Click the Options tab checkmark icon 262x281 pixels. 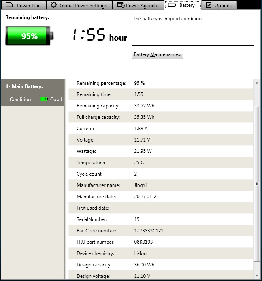(x=209, y=5)
